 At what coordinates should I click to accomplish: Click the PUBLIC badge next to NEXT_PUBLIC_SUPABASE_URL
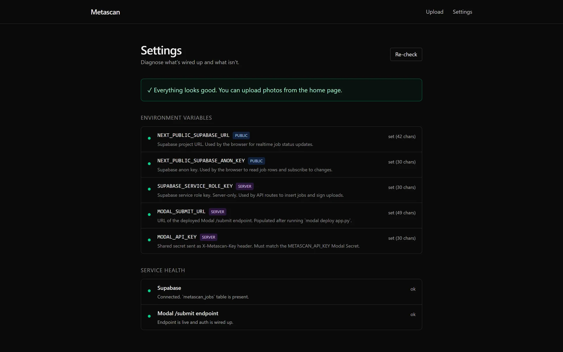tap(241, 136)
